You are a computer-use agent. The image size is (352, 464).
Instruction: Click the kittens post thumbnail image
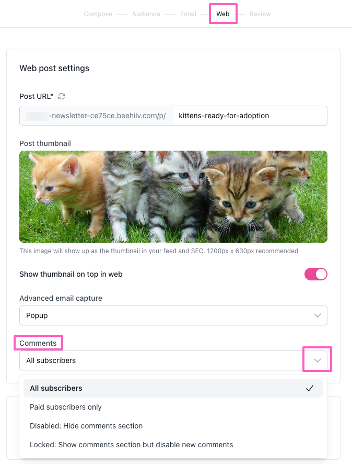(x=173, y=197)
